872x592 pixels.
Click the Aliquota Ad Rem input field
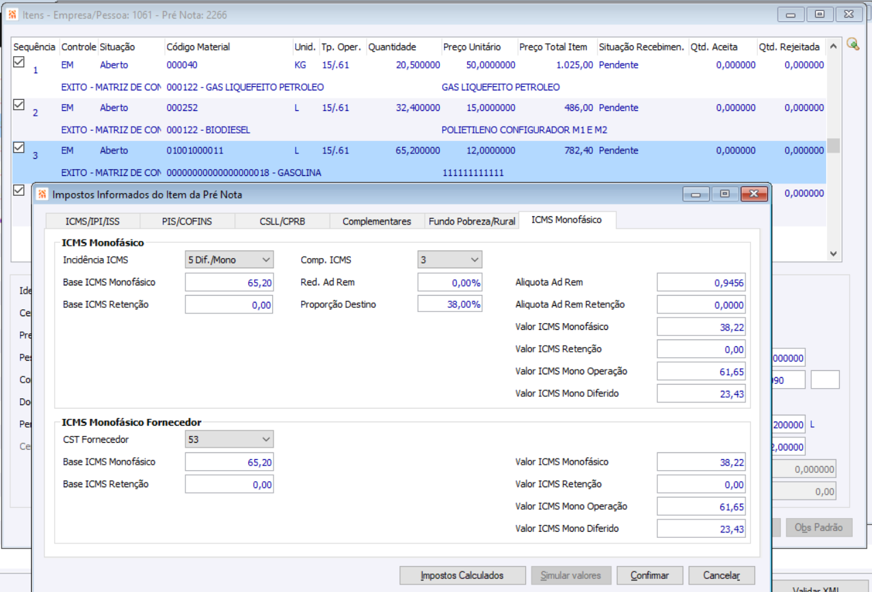700,283
